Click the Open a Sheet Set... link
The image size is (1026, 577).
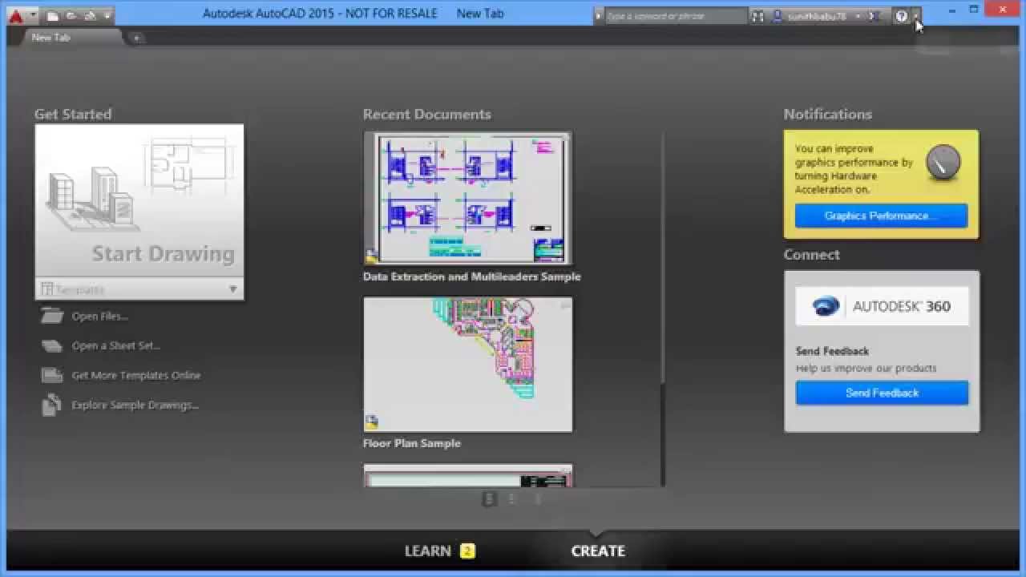pyautogui.click(x=116, y=345)
